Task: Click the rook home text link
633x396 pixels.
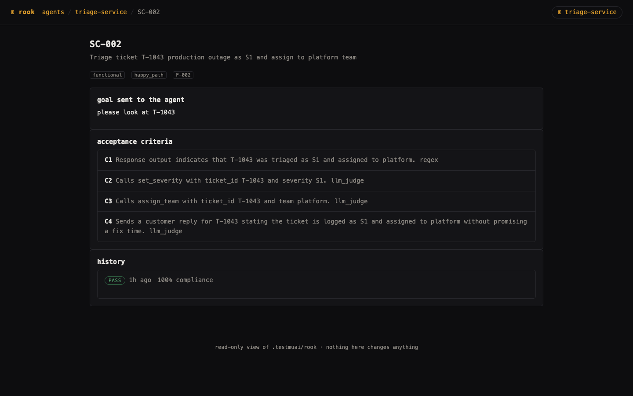Action: (x=26, y=12)
